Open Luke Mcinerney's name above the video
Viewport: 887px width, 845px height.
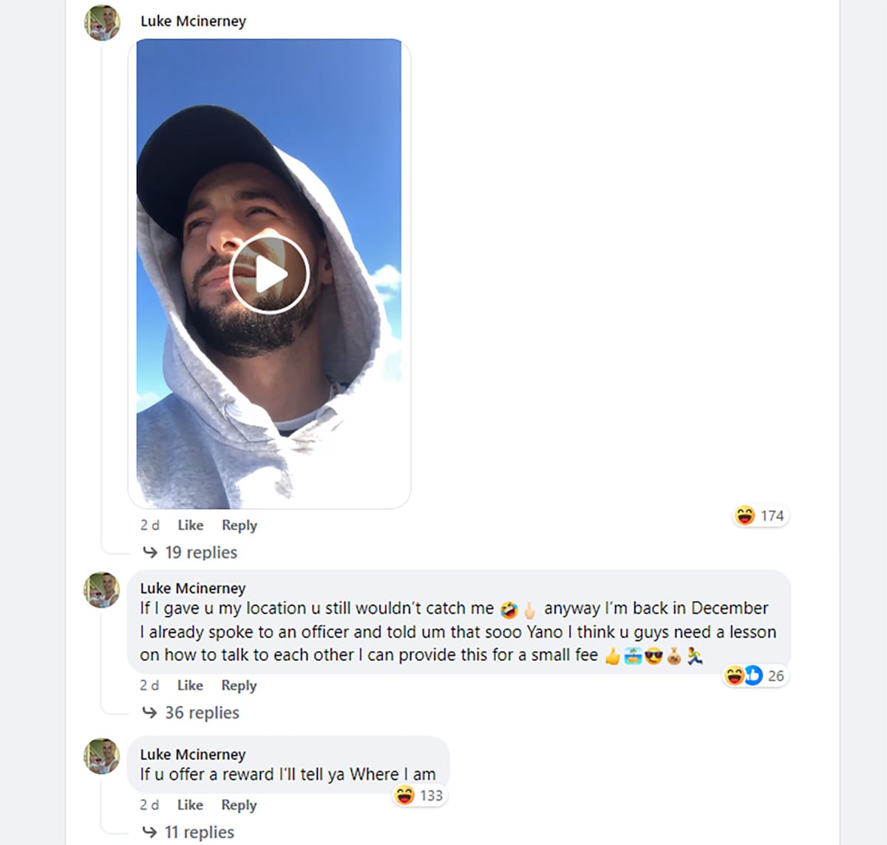pyautogui.click(x=193, y=21)
